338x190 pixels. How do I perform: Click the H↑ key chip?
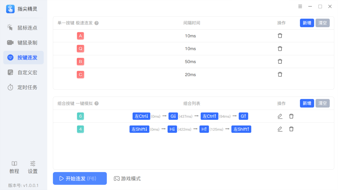tap(204, 129)
